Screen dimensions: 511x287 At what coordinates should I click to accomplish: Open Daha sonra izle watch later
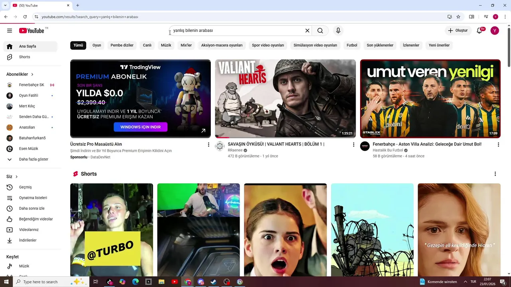[30, 208]
